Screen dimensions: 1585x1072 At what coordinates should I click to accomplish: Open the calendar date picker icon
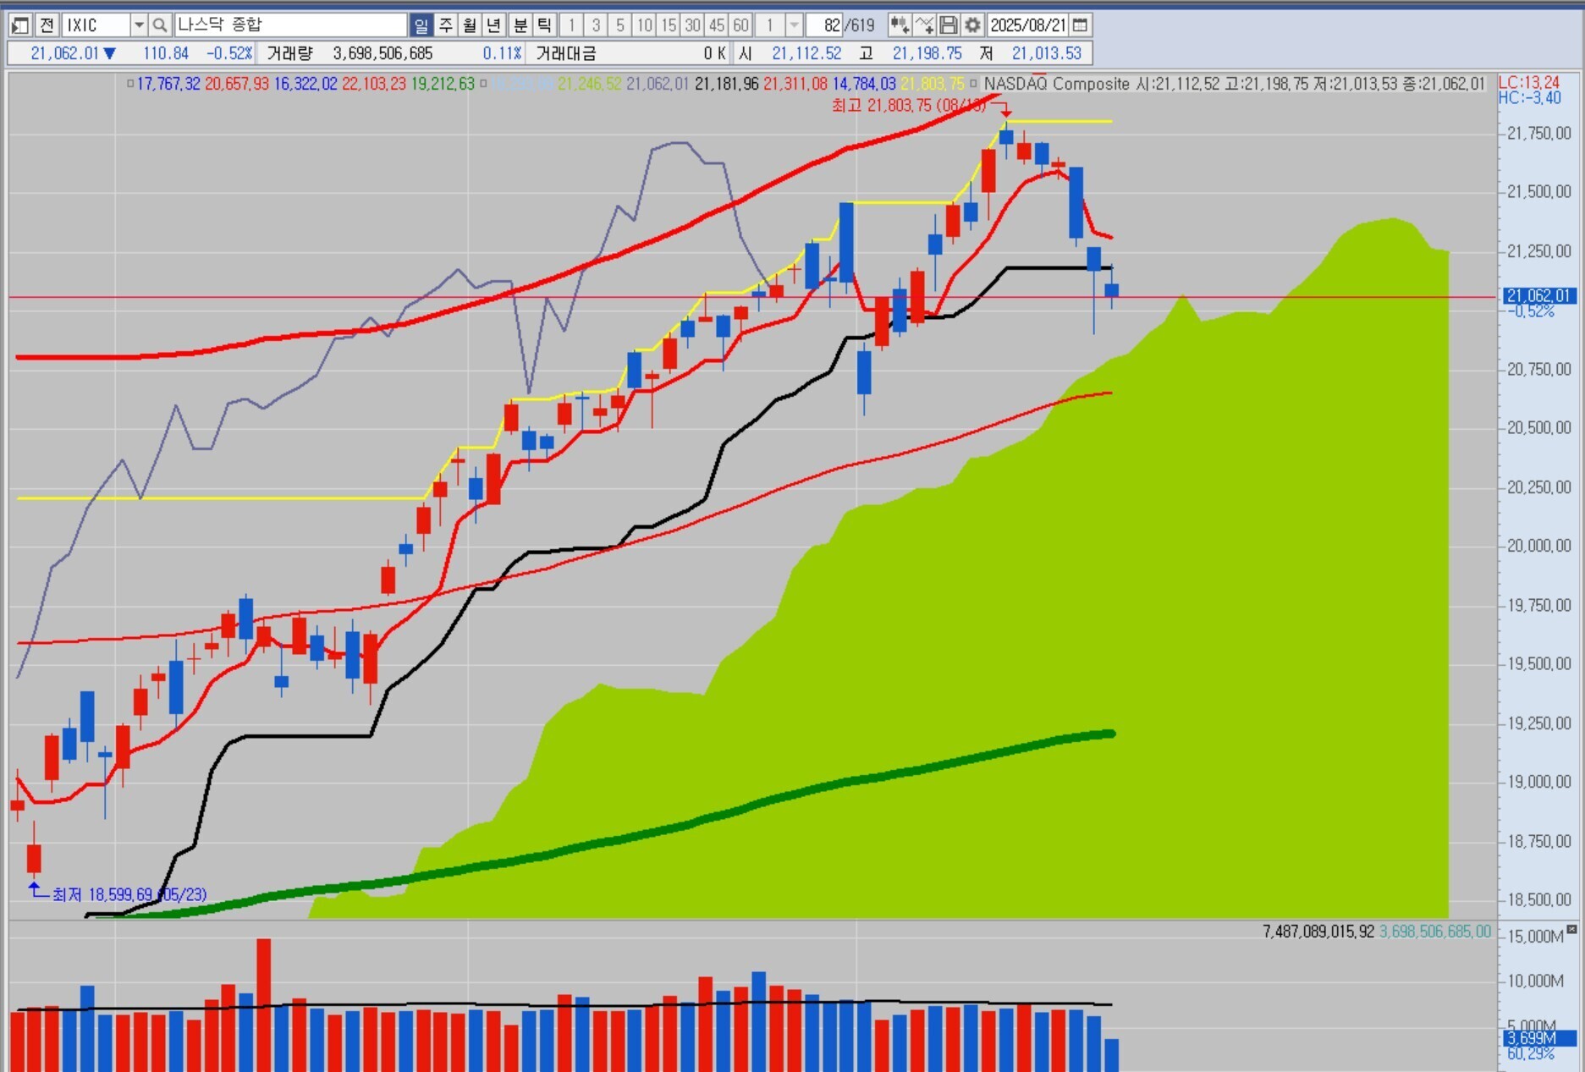[1081, 25]
